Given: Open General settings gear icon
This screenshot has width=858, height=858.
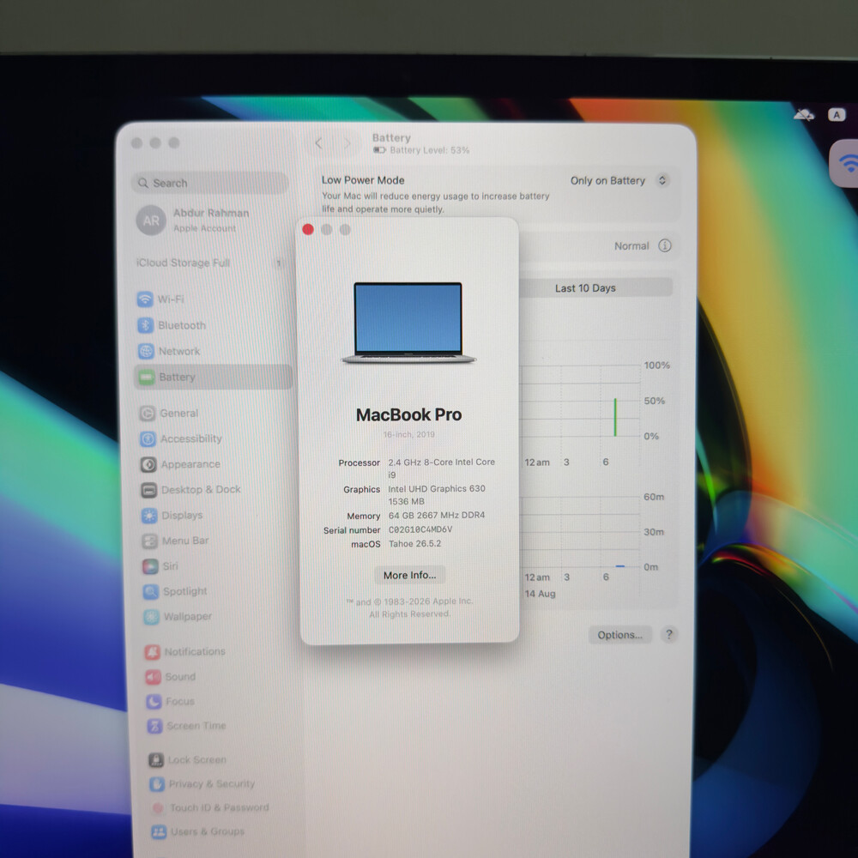Looking at the screenshot, I should 148,414.
